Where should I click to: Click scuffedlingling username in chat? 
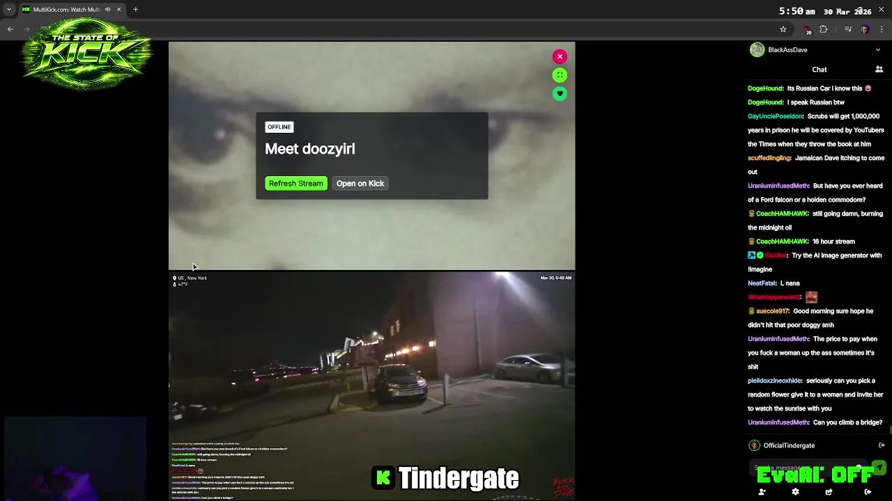[769, 158]
